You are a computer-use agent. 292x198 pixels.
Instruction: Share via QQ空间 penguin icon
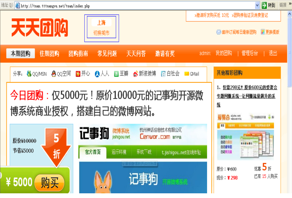point(54,74)
